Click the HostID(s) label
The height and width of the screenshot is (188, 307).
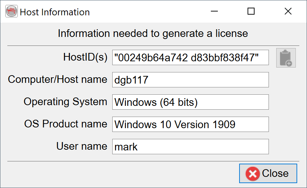(85, 57)
